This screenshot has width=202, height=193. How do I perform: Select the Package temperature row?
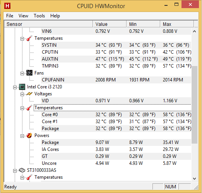pos(116,129)
